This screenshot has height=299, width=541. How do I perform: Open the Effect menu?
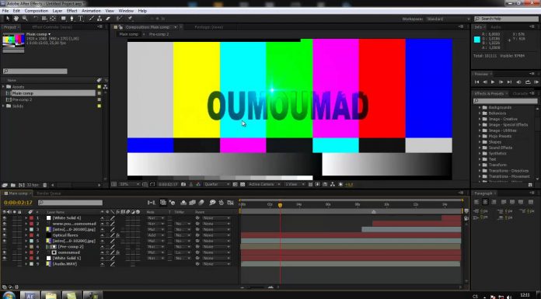click(x=72, y=11)
